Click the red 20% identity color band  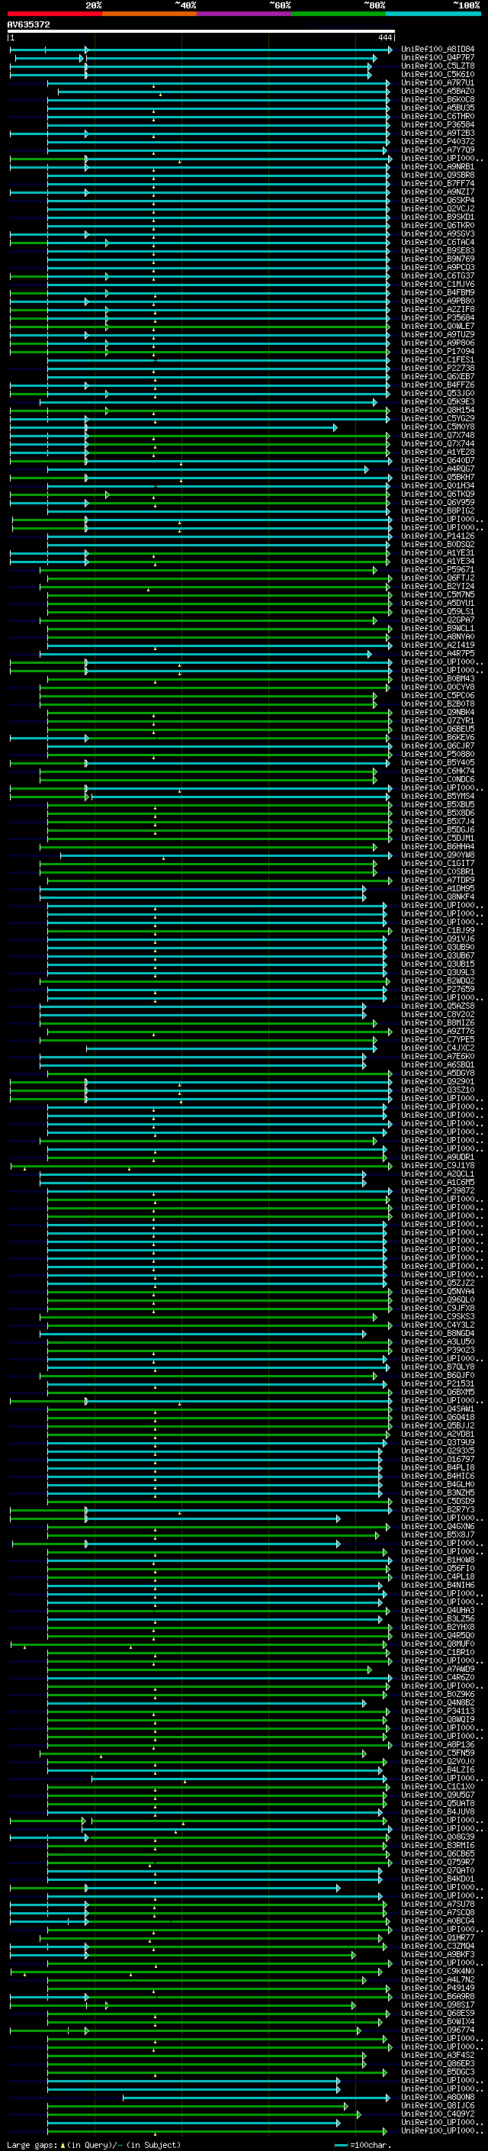[x=54, y=14]
